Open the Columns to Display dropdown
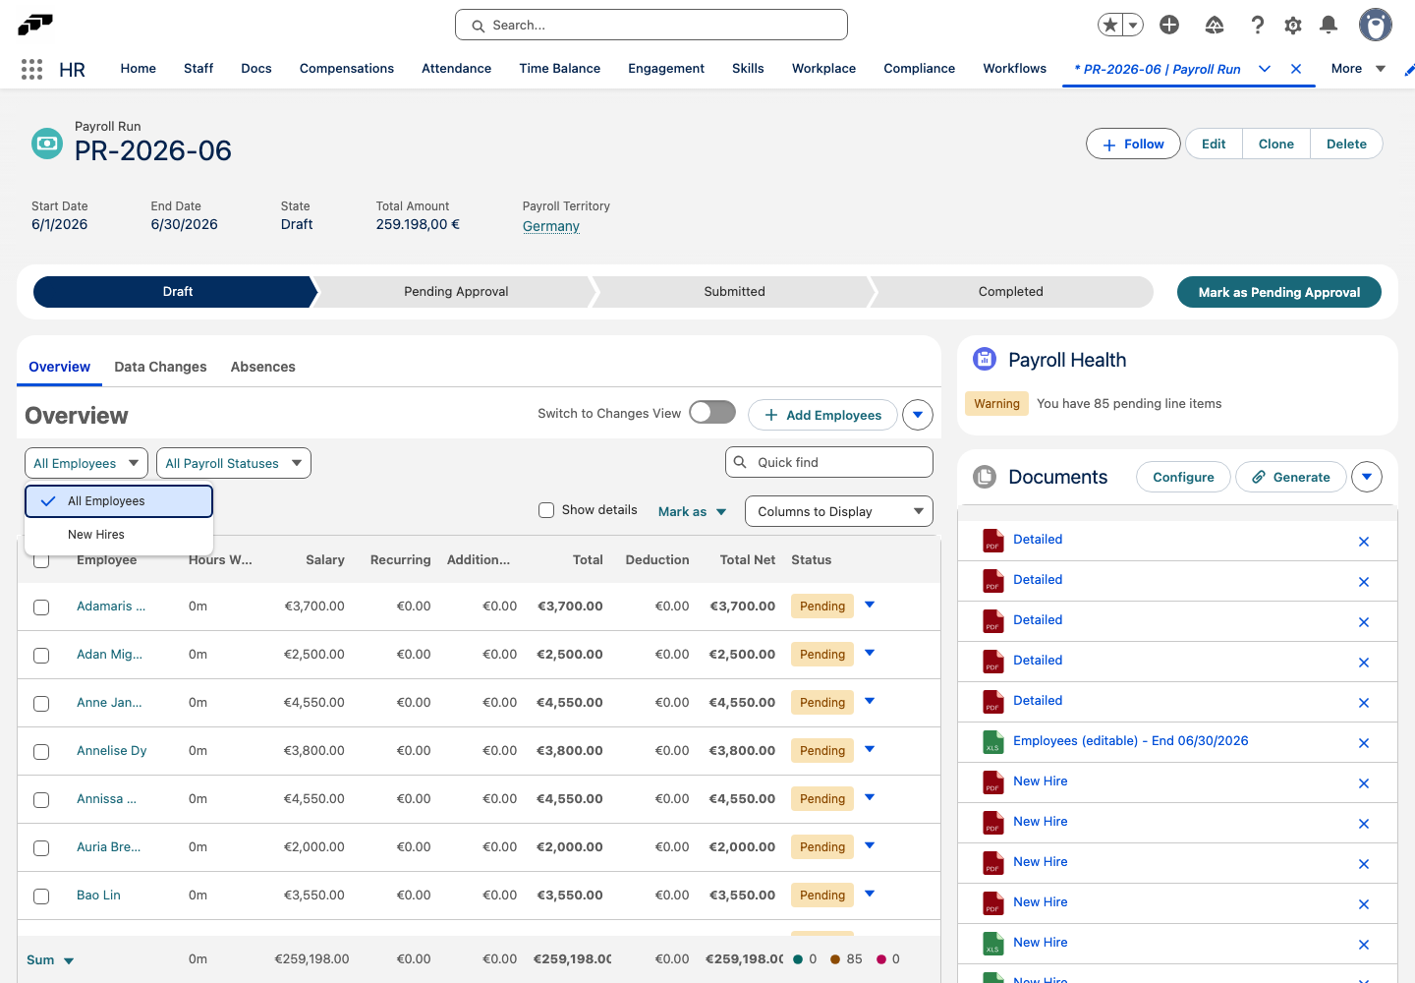 [x=839, y=511]
